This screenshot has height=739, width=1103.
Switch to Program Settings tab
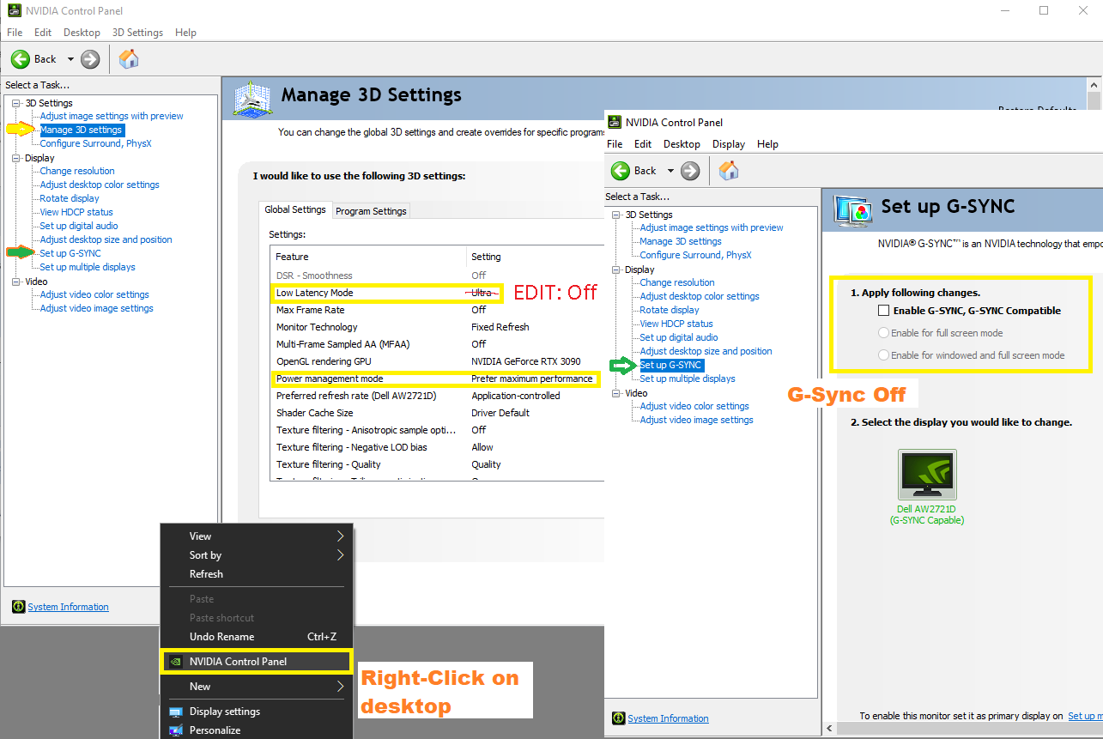[x=371, y=211]
